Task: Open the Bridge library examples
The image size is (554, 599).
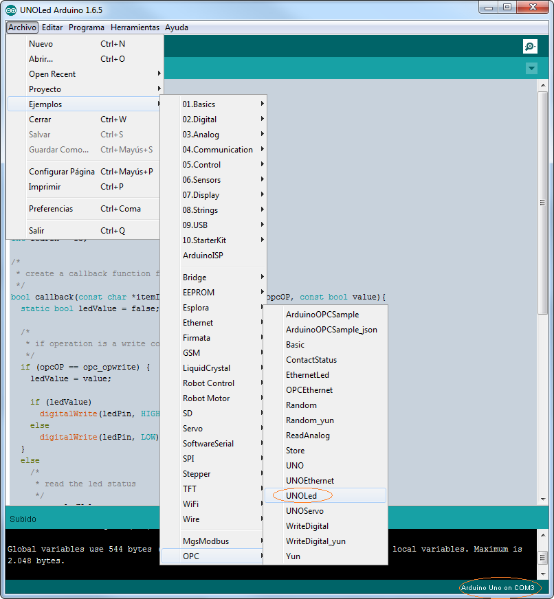Action: pyautogui.click(x=213, y=278)
